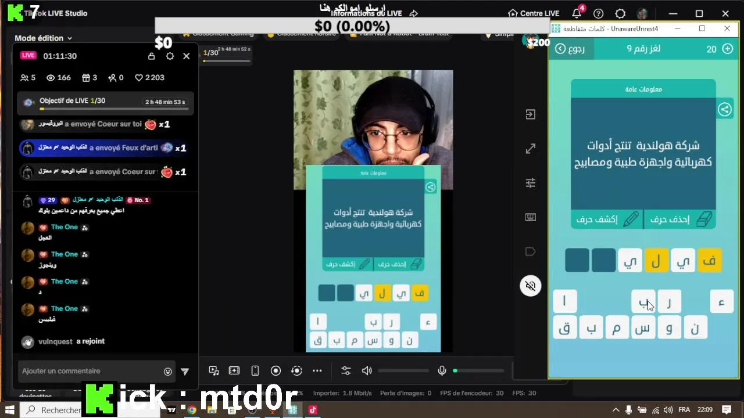Click the stream preview with the webcam feed
The width and height of the screenshot is (744, 418).
[x=373, y=211]
